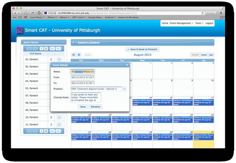Click magnifier icon for 10, Pantech
Viewport: 236px width, 163px height.
pos(59,117)
